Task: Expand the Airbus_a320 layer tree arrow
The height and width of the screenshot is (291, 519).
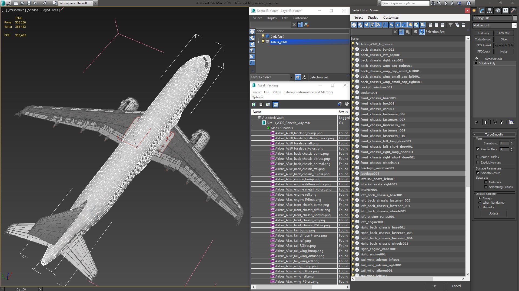Action: point(259,42)
